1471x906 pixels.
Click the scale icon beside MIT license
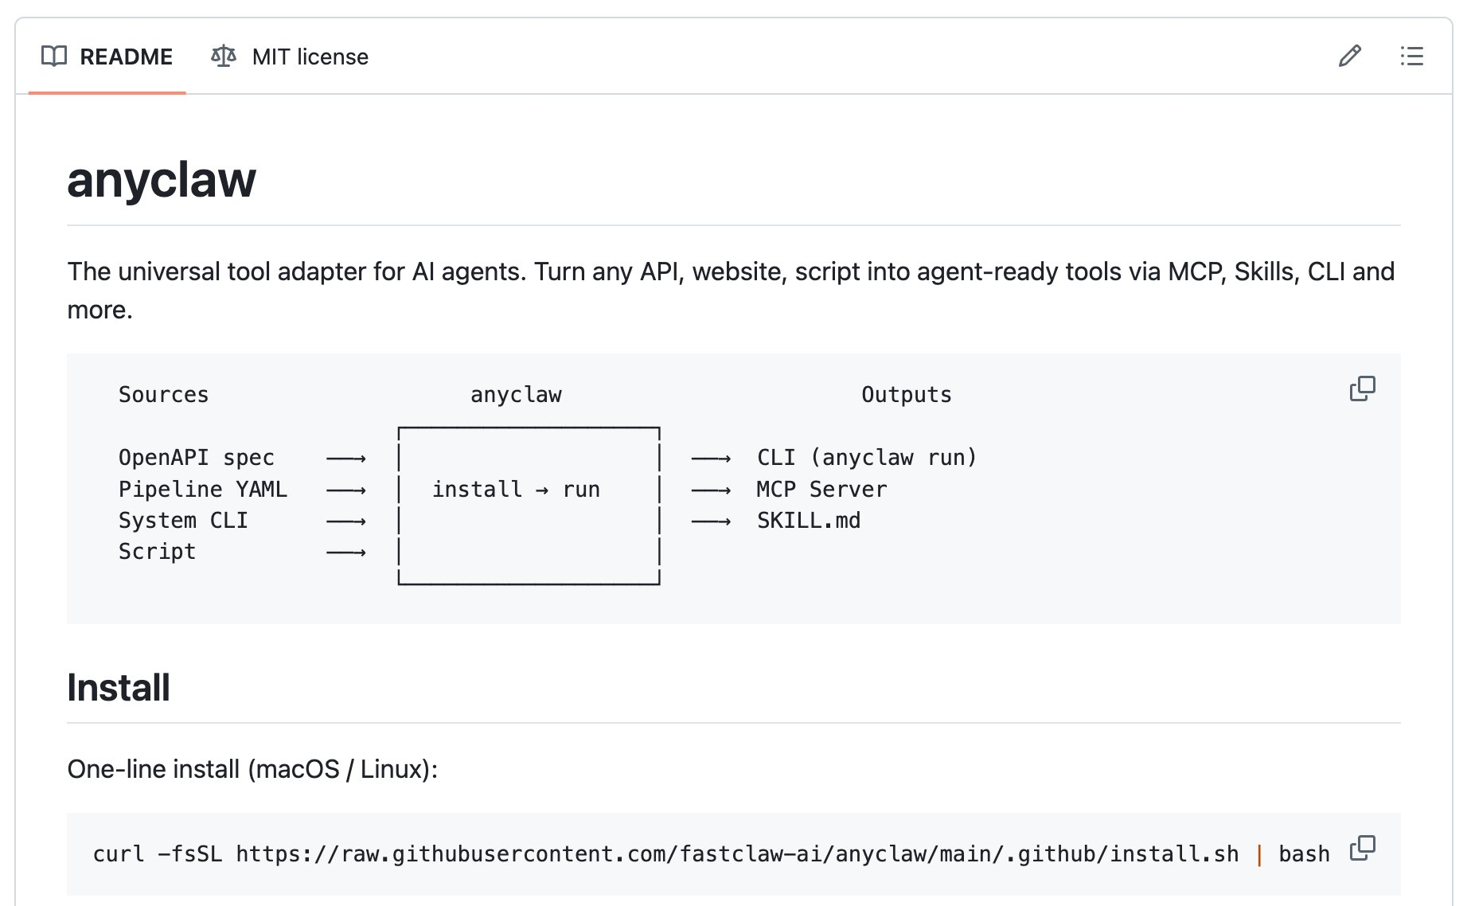[224, 57]
